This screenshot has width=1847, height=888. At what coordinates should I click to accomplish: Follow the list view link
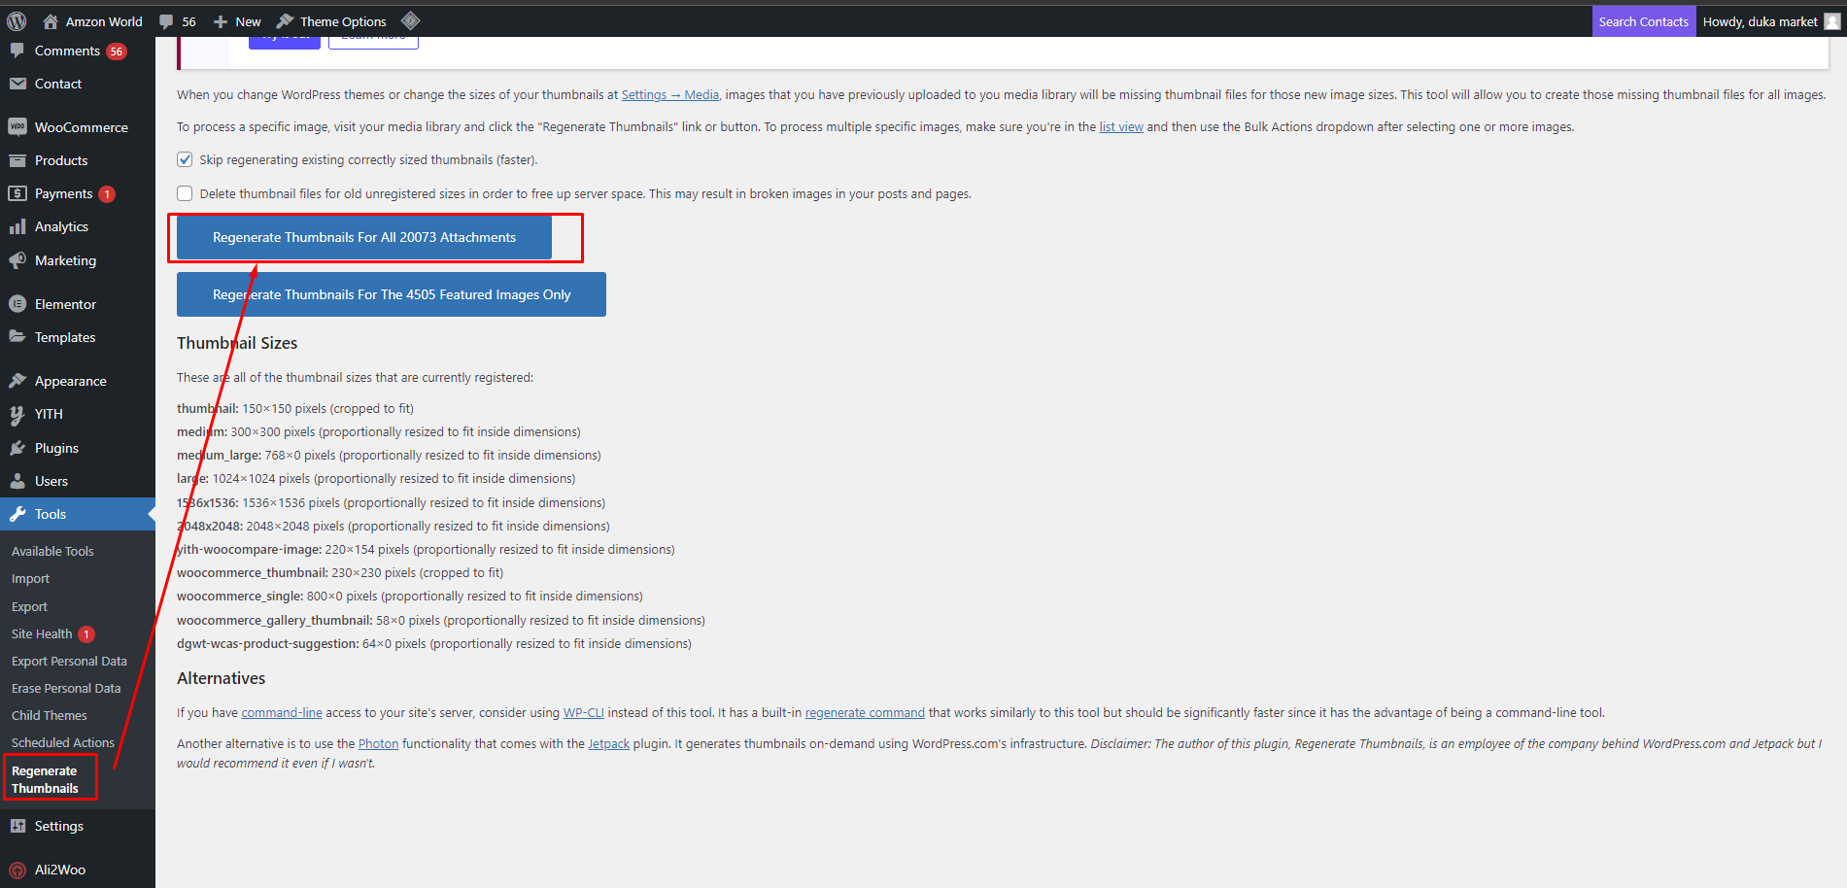pos(1121,126)
